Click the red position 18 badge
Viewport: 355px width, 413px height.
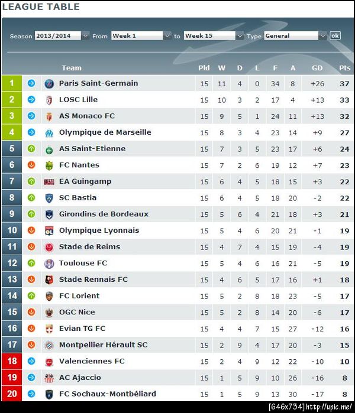[12, 362]
